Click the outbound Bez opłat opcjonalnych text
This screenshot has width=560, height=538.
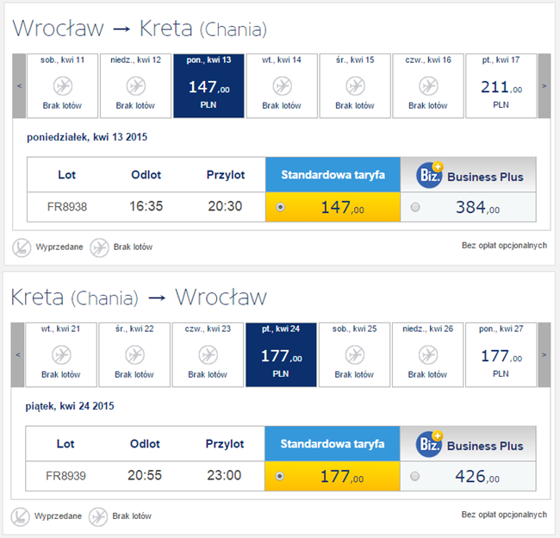[504, 246]
